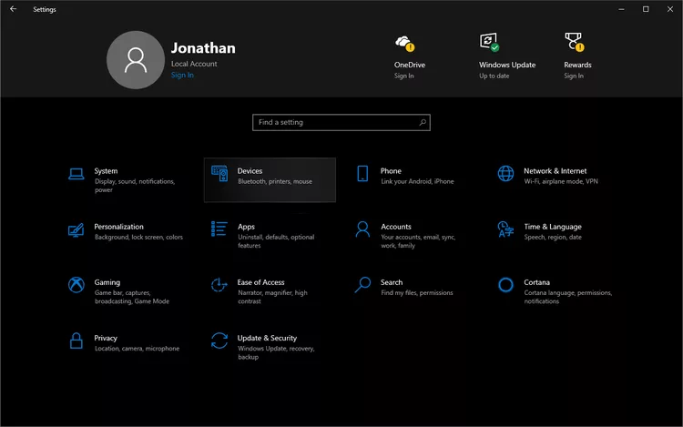Screen dimensions: 683x427
Task: Open the Apps list icon
Action: coord(219,229)
